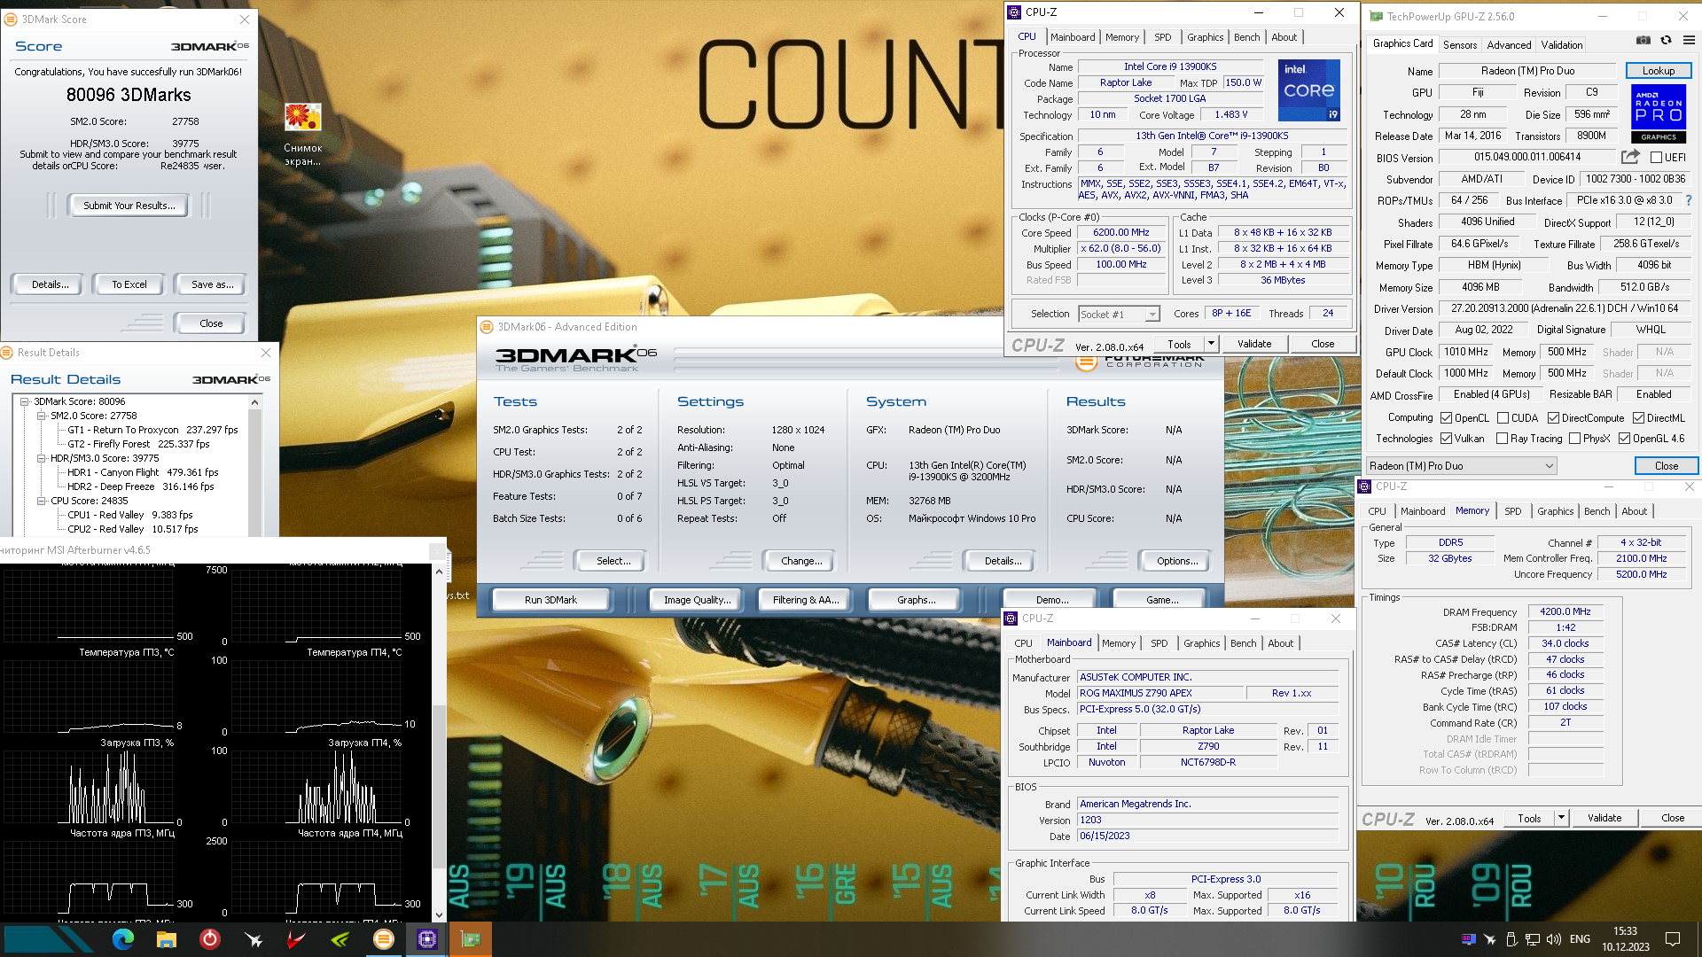This screenshot has height=957, width=1702.
Task: Open the red wing-shaped app on taskbar
Action: [297, 939]
